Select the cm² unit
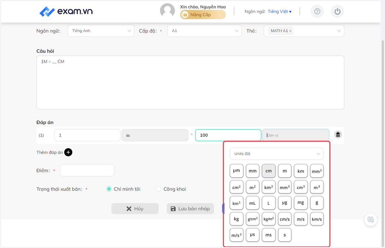 pos(236,187)
